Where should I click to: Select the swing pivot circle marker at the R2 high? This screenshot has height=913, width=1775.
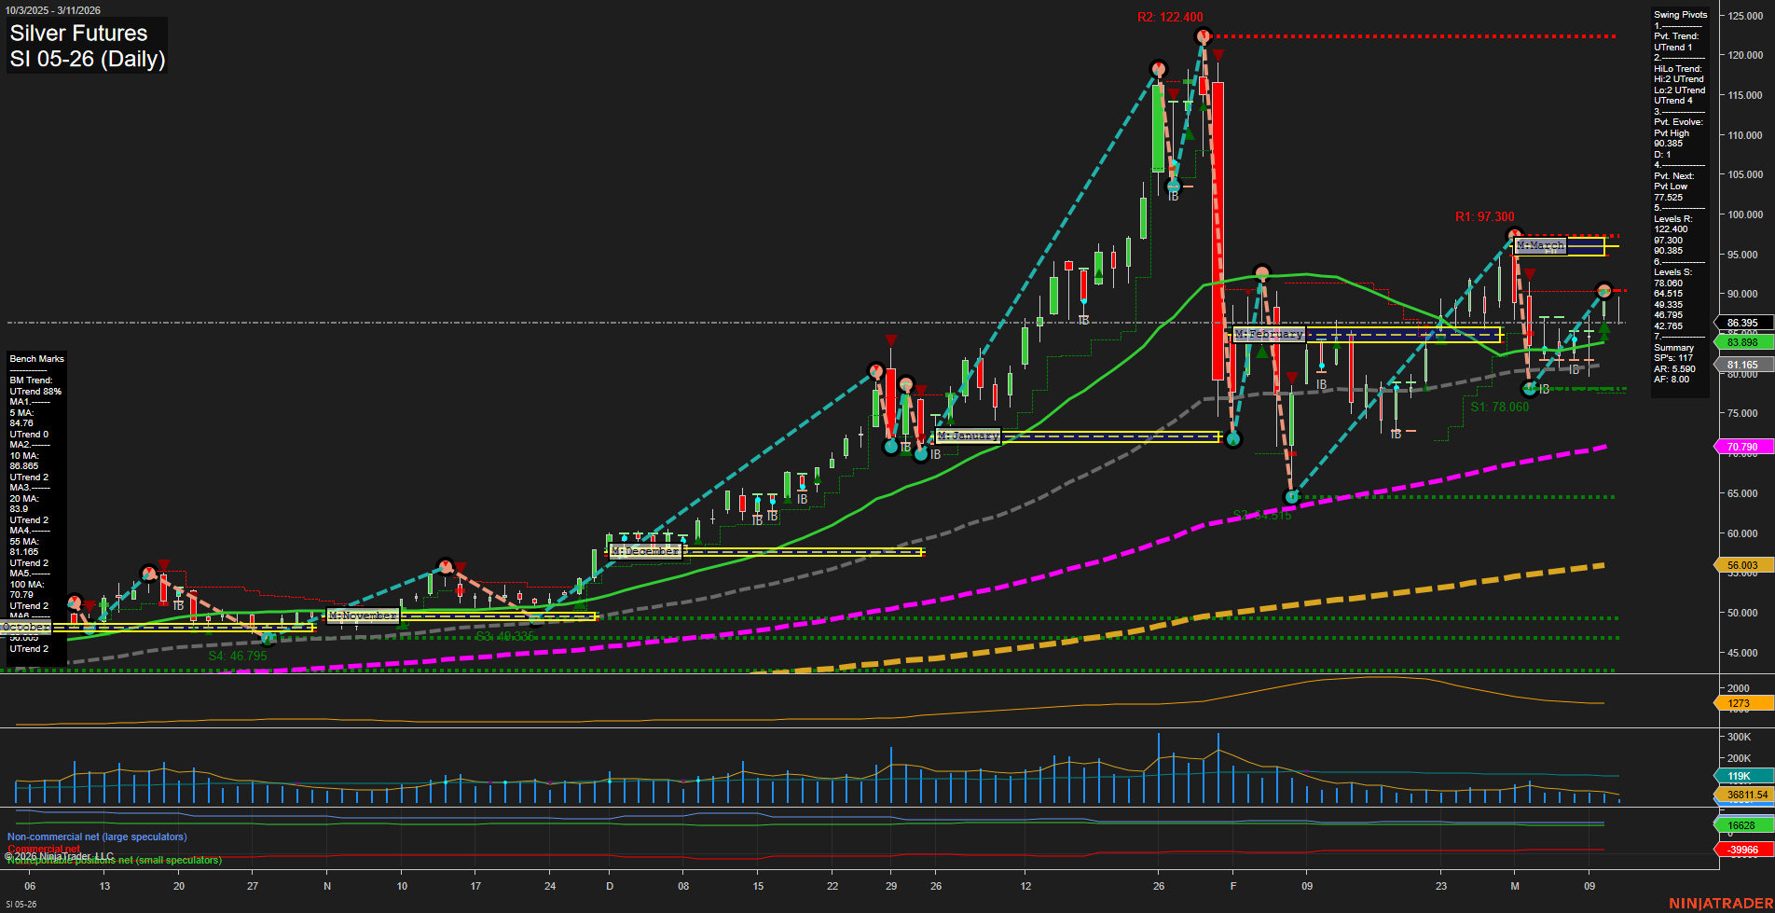coord(1204,35)
